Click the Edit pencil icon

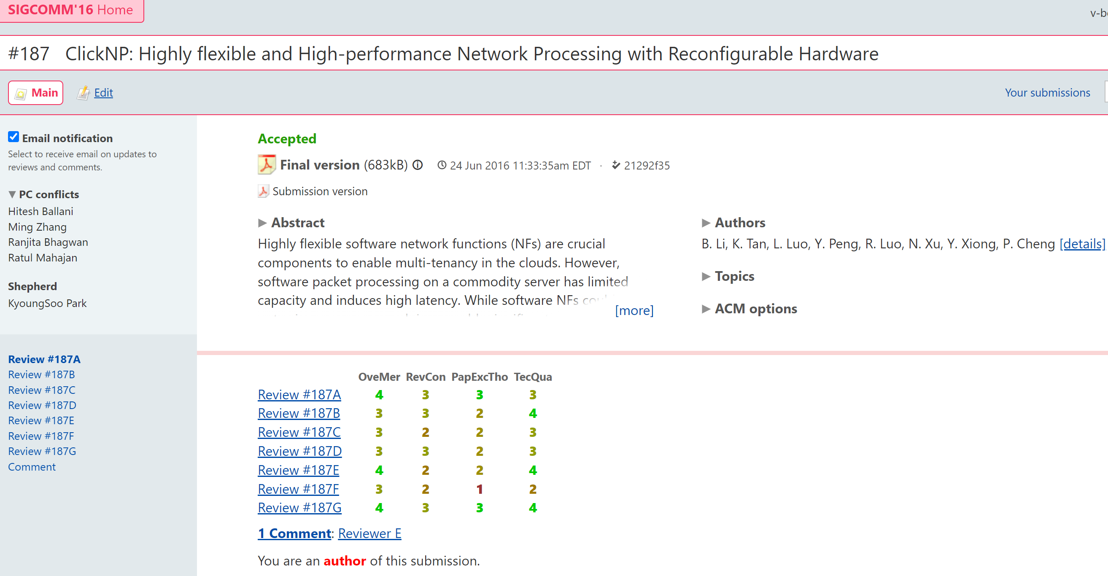pyautogui.click(x=83, y=93)
